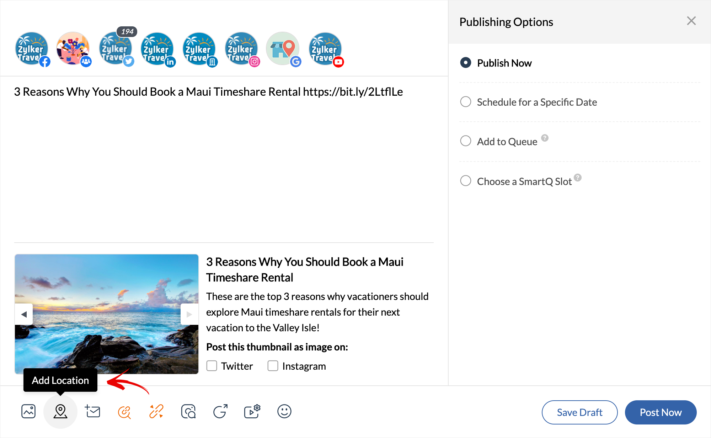Show next thumbnail with right arrow

tap(189, 314)
